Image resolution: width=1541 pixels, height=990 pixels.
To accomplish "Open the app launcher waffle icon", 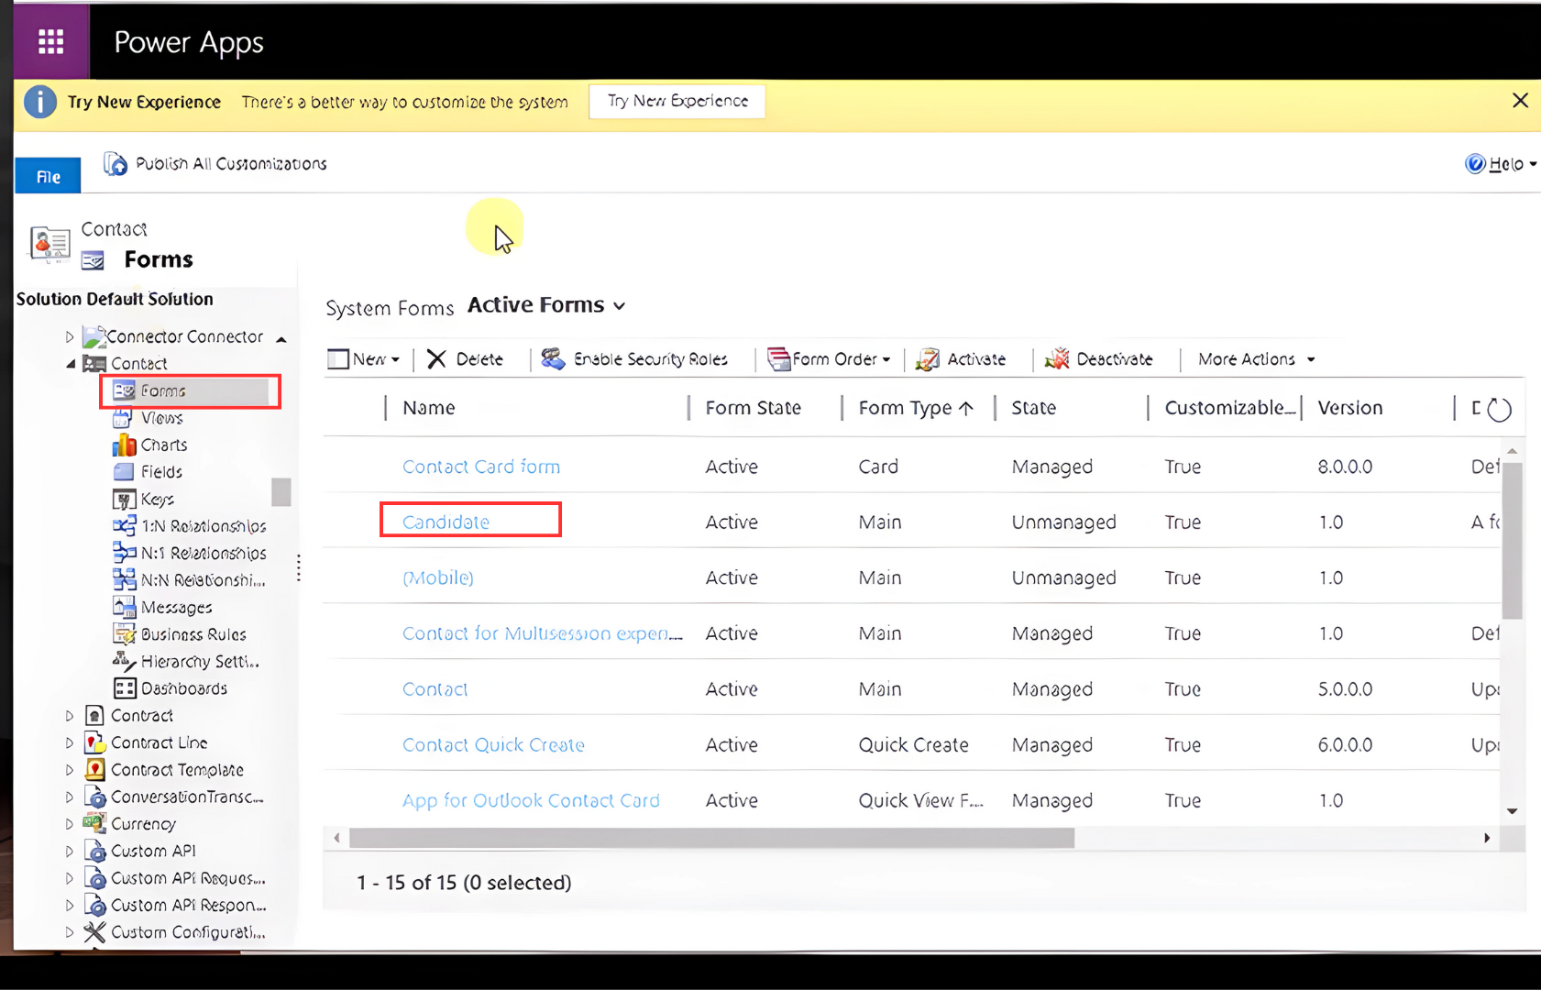I will click(50, 41).
